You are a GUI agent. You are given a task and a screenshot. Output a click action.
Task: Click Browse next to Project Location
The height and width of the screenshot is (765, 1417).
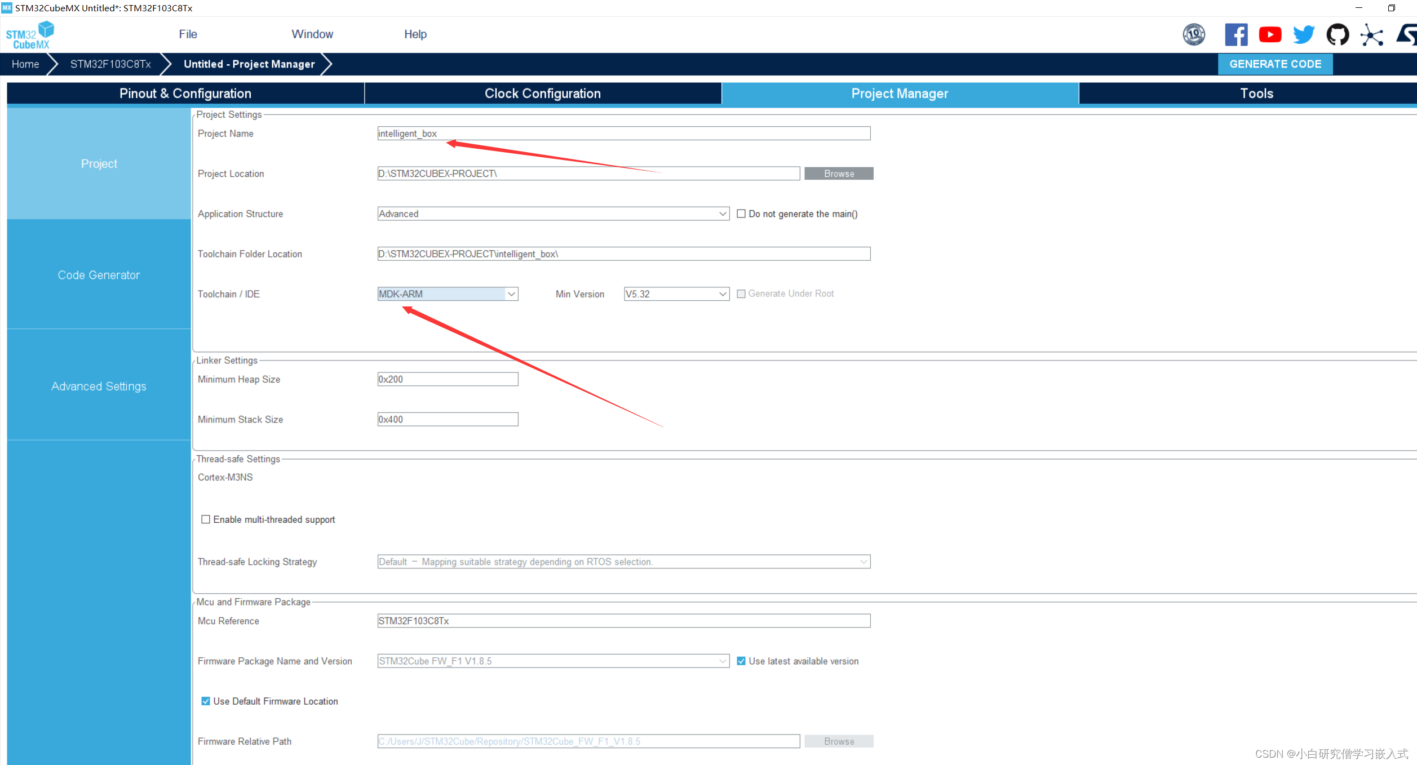[838, 174]
